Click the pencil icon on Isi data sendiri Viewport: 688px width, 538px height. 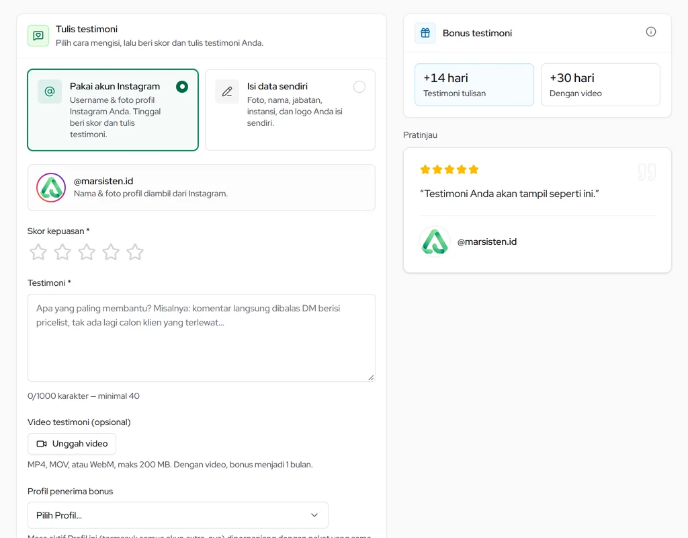coord(227,91)
